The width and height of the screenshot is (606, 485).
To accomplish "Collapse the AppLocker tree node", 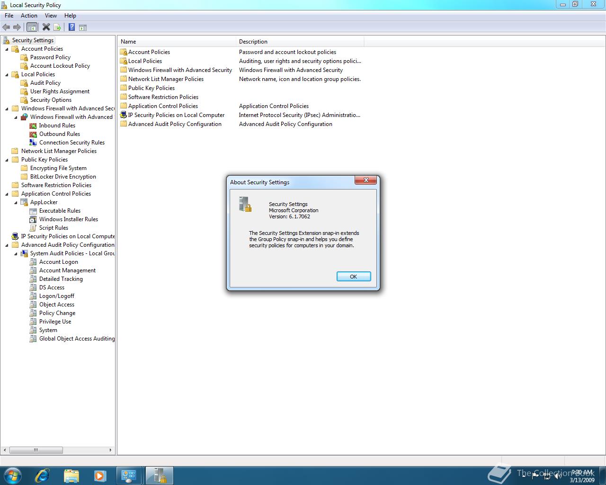I will (16, 202).
